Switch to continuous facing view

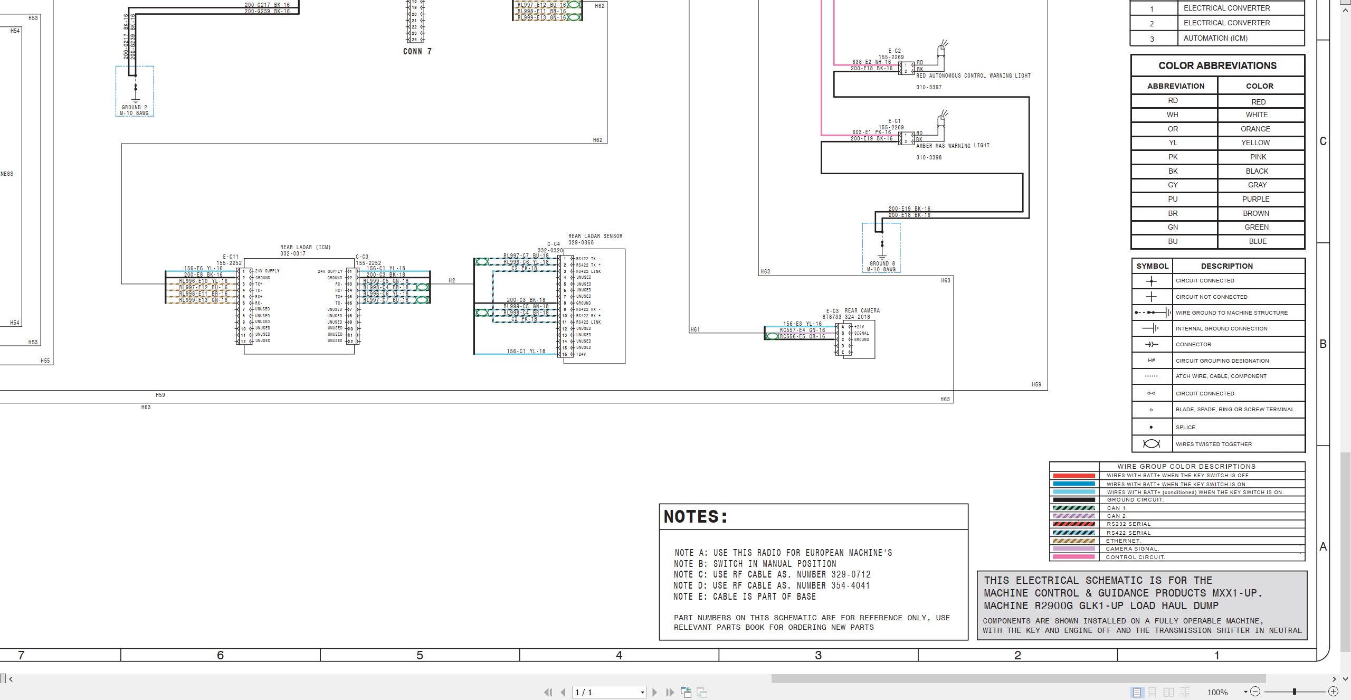click(1185, 692)
